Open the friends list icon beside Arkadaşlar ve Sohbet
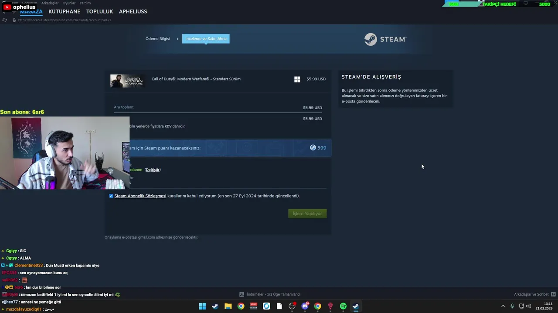Screen dimensions: 558x313 pos(553,294)
